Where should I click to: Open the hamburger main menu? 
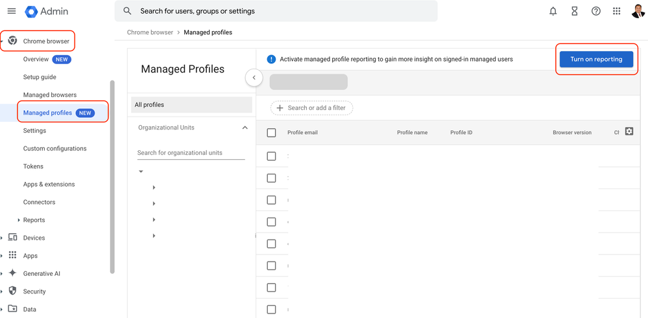coord(12,11)
